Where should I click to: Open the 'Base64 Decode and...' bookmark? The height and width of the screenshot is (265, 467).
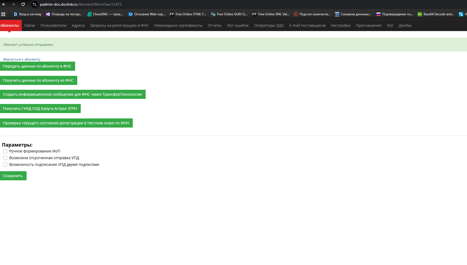coord(436,14)
